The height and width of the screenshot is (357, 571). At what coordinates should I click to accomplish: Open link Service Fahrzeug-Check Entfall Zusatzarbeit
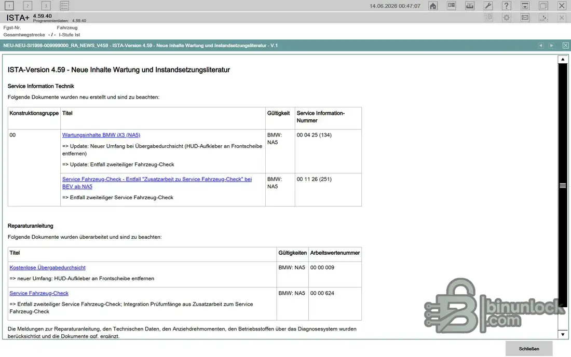coord(157,183)
